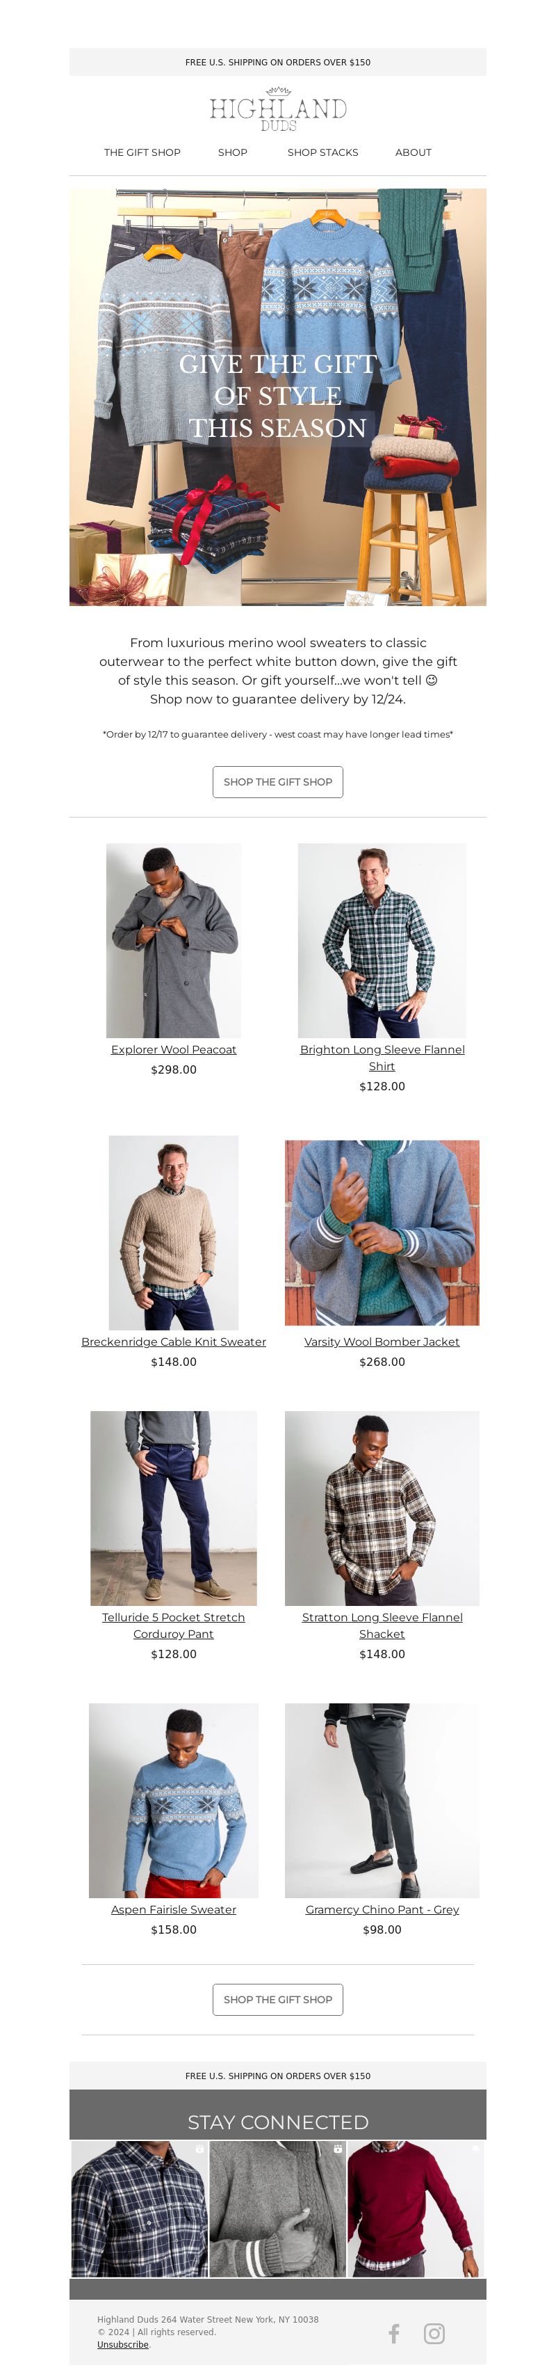The image size is (556, 2379).
Task: Open Brighton Long Sleeve Flannel Shirt link
Action: point(382,1058)
